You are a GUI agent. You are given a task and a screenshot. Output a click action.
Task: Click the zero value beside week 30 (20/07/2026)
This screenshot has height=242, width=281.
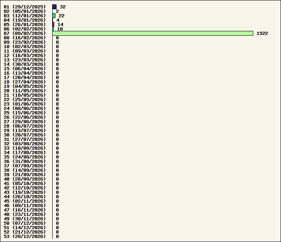pos(57,135)
